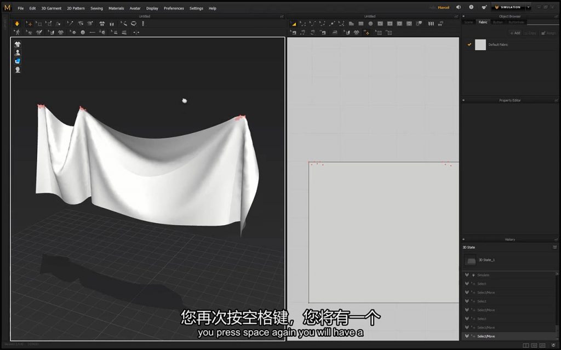
Task: Choose the Ellipse pattern tool in 2D toolbar
Action: click(x=371, y=24)
